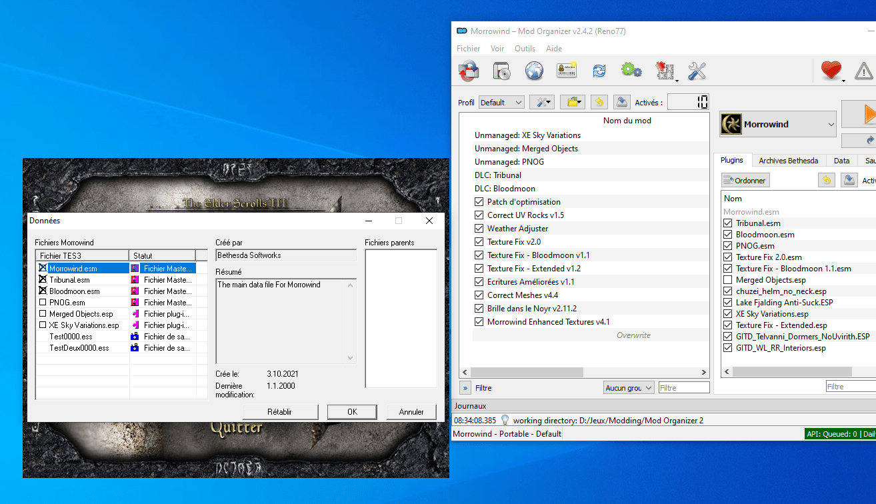Open the Voir menu
The image size is (876, 504).
pyautogui.click(x=497, y=49)
